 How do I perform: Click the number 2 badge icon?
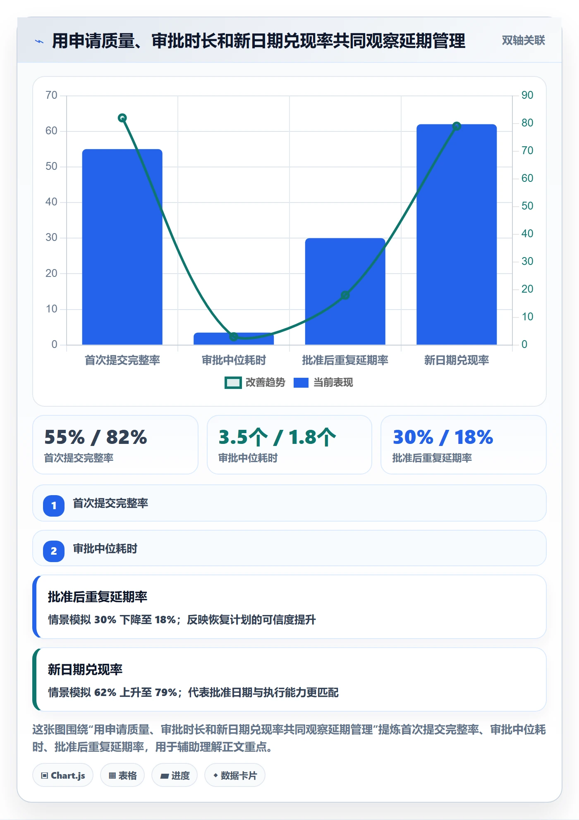click(54, 551)
